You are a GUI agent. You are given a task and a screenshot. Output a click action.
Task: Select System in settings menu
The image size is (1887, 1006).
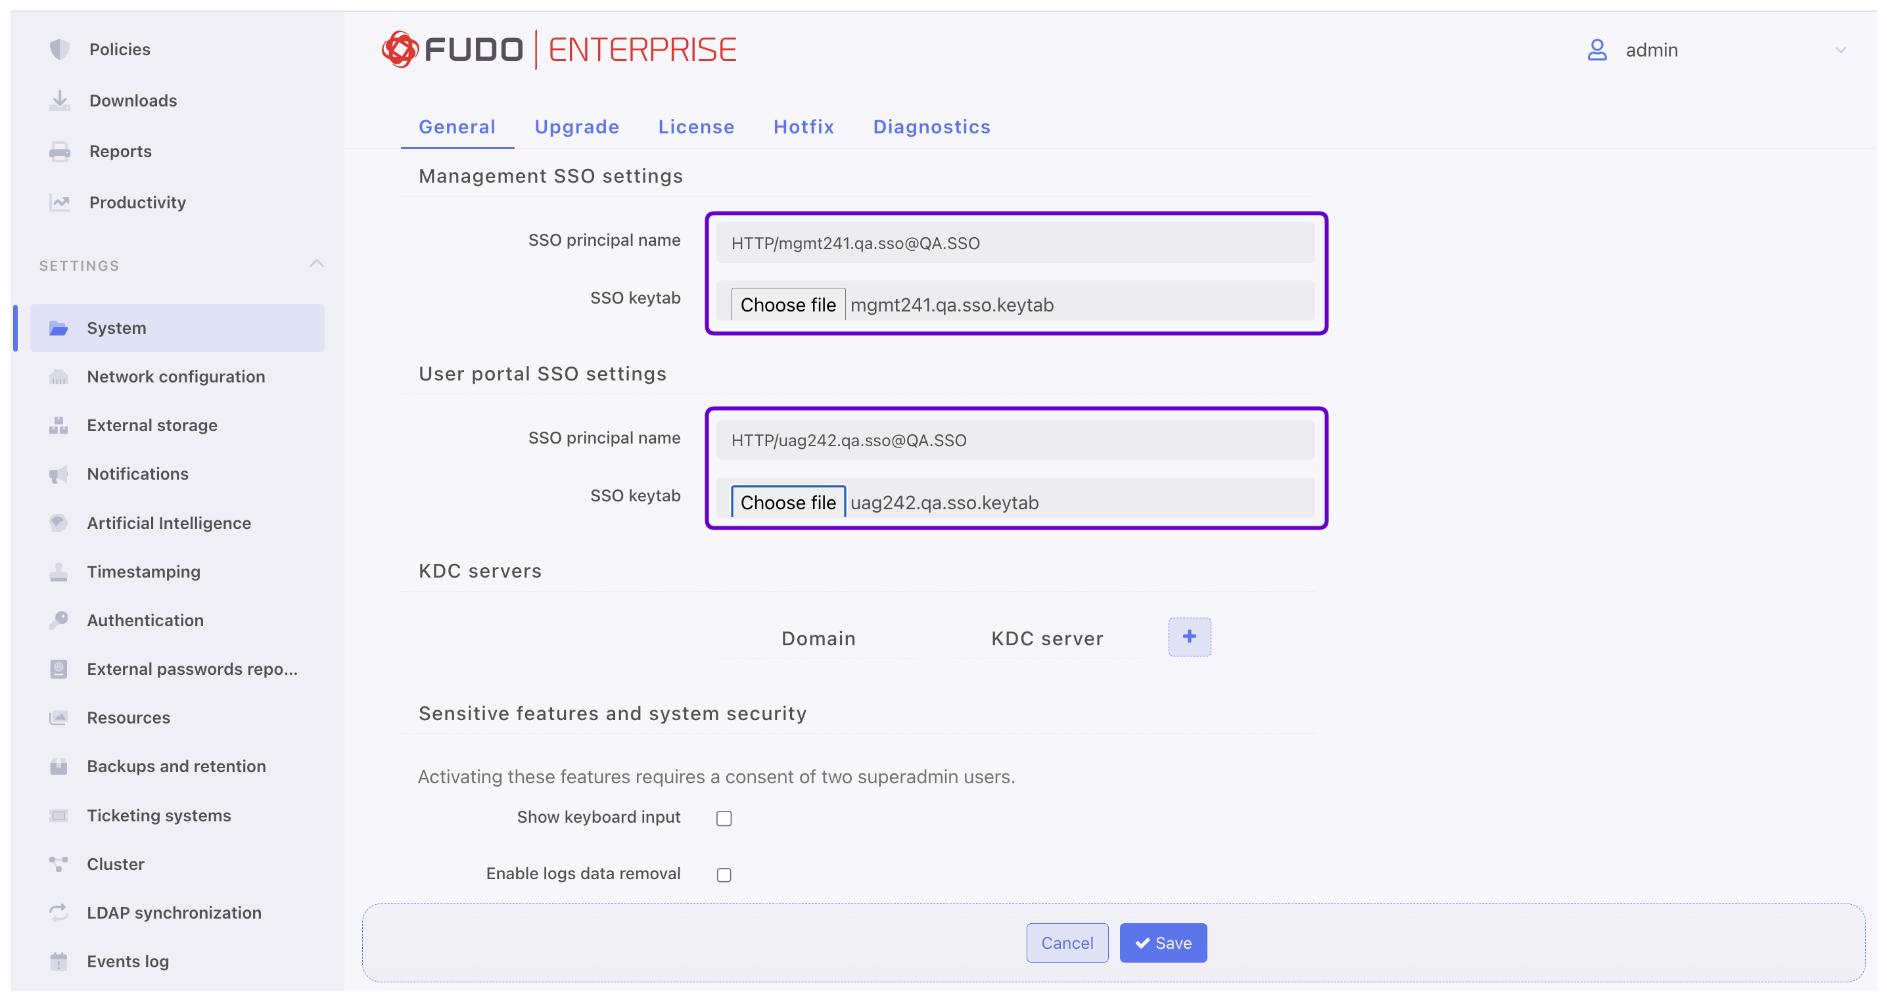[x=177, y=328]
